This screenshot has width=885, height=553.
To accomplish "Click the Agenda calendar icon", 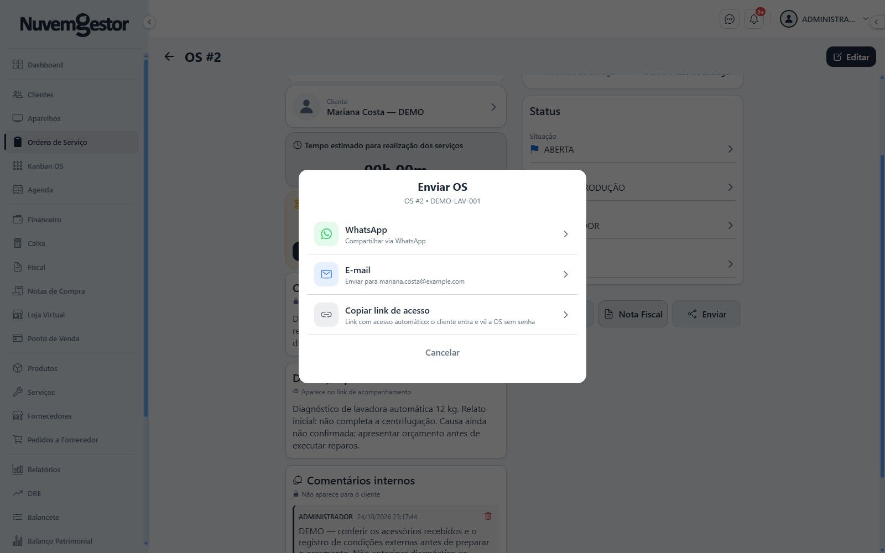I will click(x=18, y=190).
